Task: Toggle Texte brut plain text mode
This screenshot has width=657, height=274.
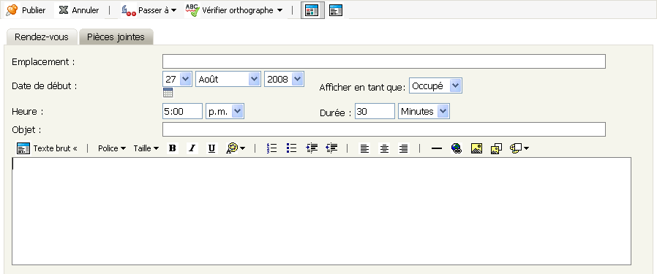Action: pos(47,148)
